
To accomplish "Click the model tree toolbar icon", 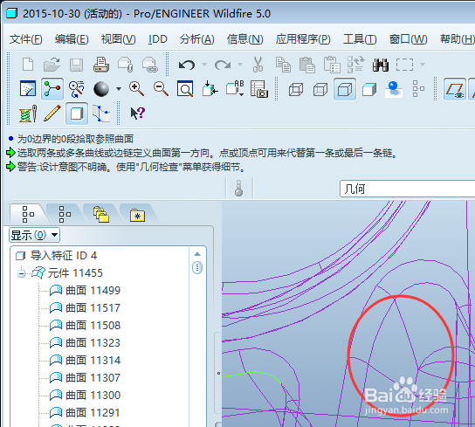I will pyautogui.click(x=418, y=89).
